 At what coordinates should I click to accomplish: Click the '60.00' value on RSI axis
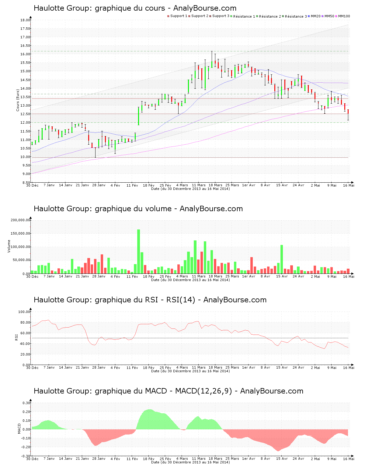pyautogui.click(x=26, y=333)
